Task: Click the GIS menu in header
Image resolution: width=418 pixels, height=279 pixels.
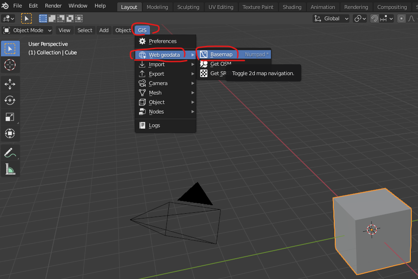Action: pyautogui.click(x=142, y=30)
